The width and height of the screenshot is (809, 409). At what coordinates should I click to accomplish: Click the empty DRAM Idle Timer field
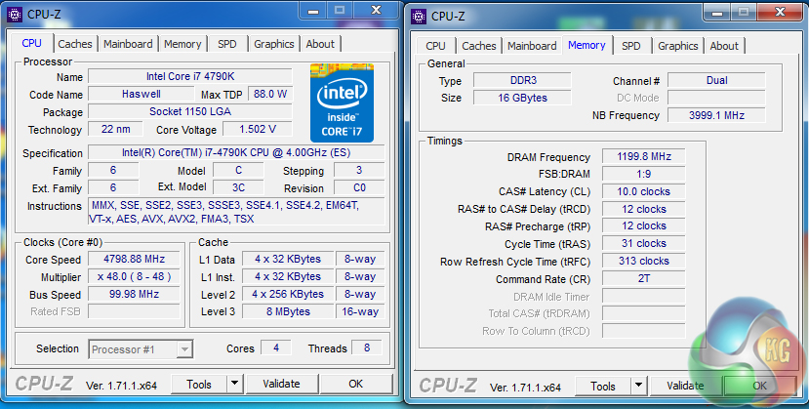(x=644, y=296)
